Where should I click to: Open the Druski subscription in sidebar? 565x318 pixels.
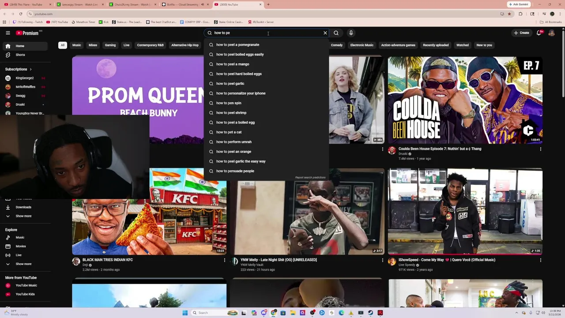[26, 105]
